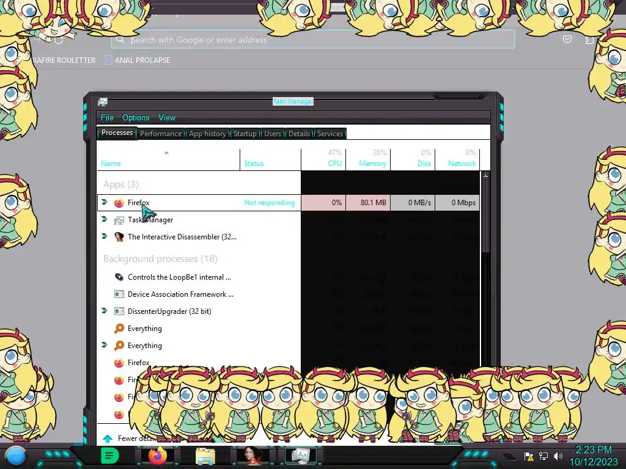The width and height of the screenshot is (626, 469).
Task: Click the Fewer details arrow icon
Action: click(108, 438)
